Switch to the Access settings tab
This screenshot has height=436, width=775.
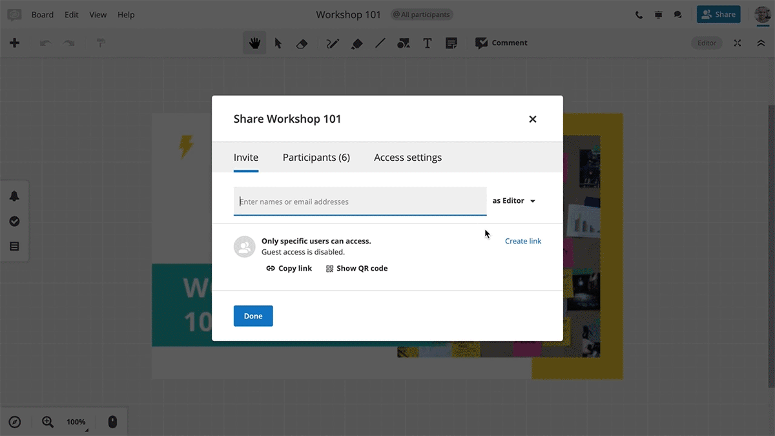[x=408, y=158]
